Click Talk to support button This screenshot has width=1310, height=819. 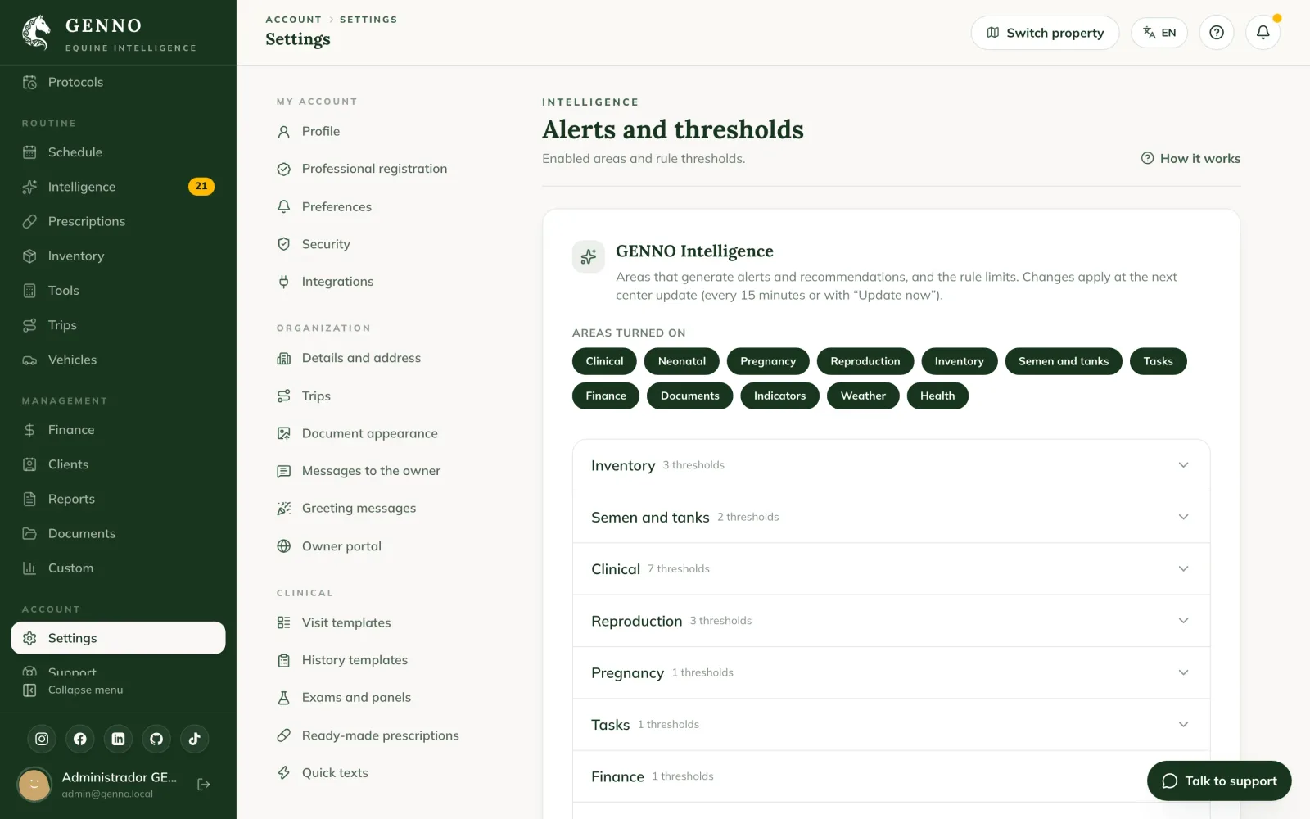1219,781
